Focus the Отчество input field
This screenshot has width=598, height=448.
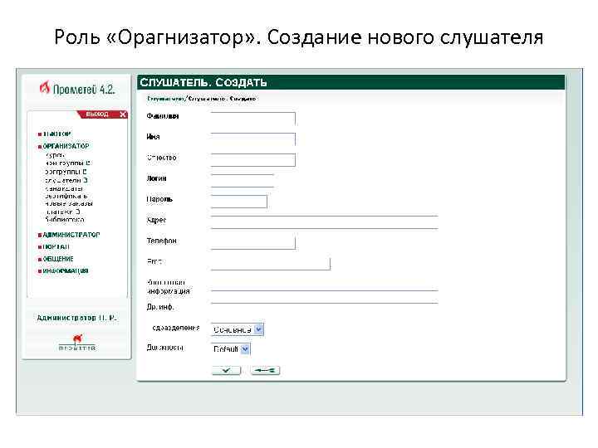[253, 160]
